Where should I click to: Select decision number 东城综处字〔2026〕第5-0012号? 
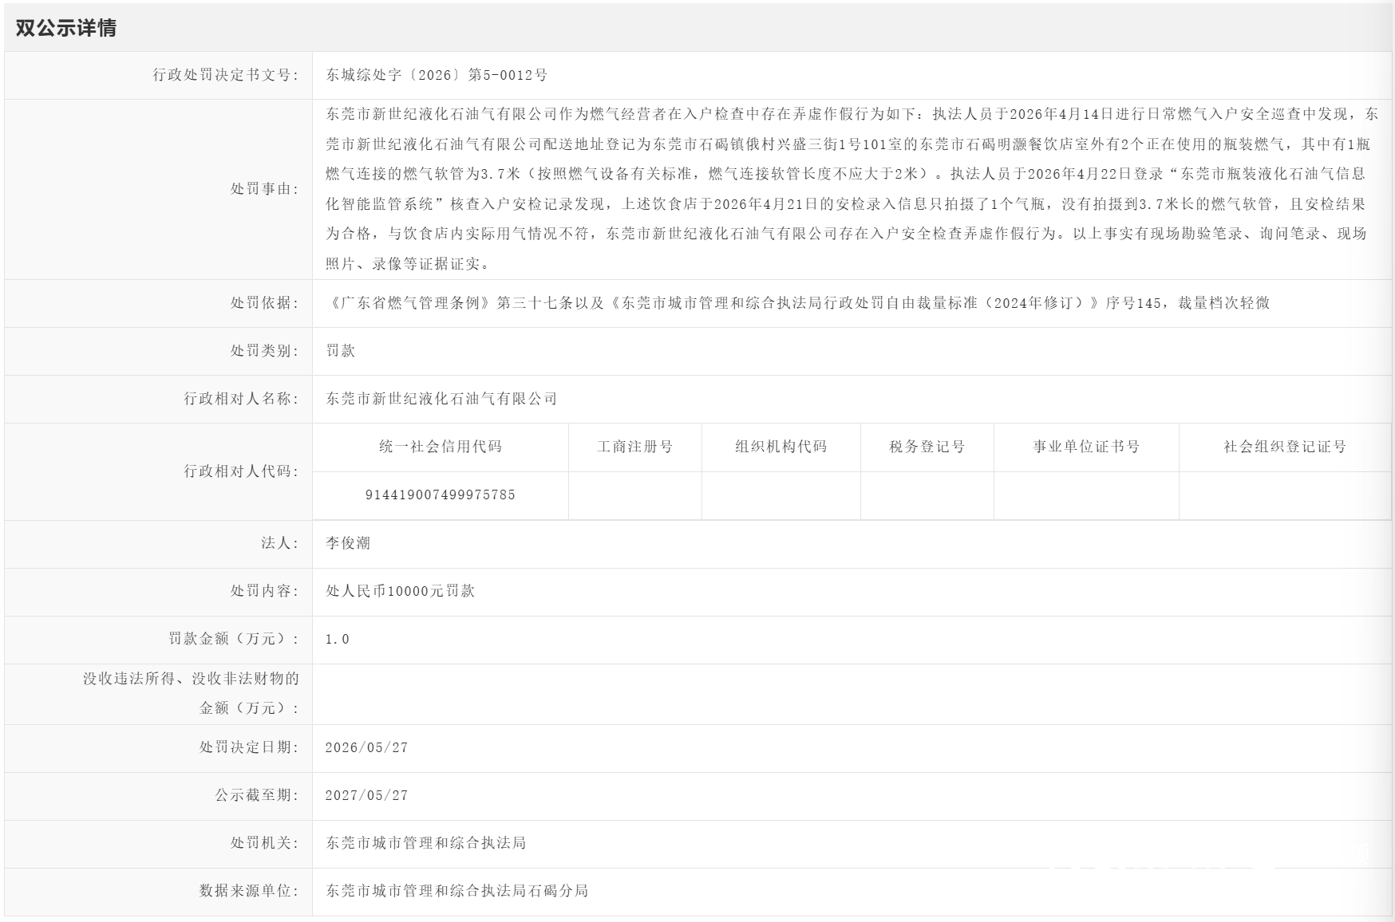437,75
